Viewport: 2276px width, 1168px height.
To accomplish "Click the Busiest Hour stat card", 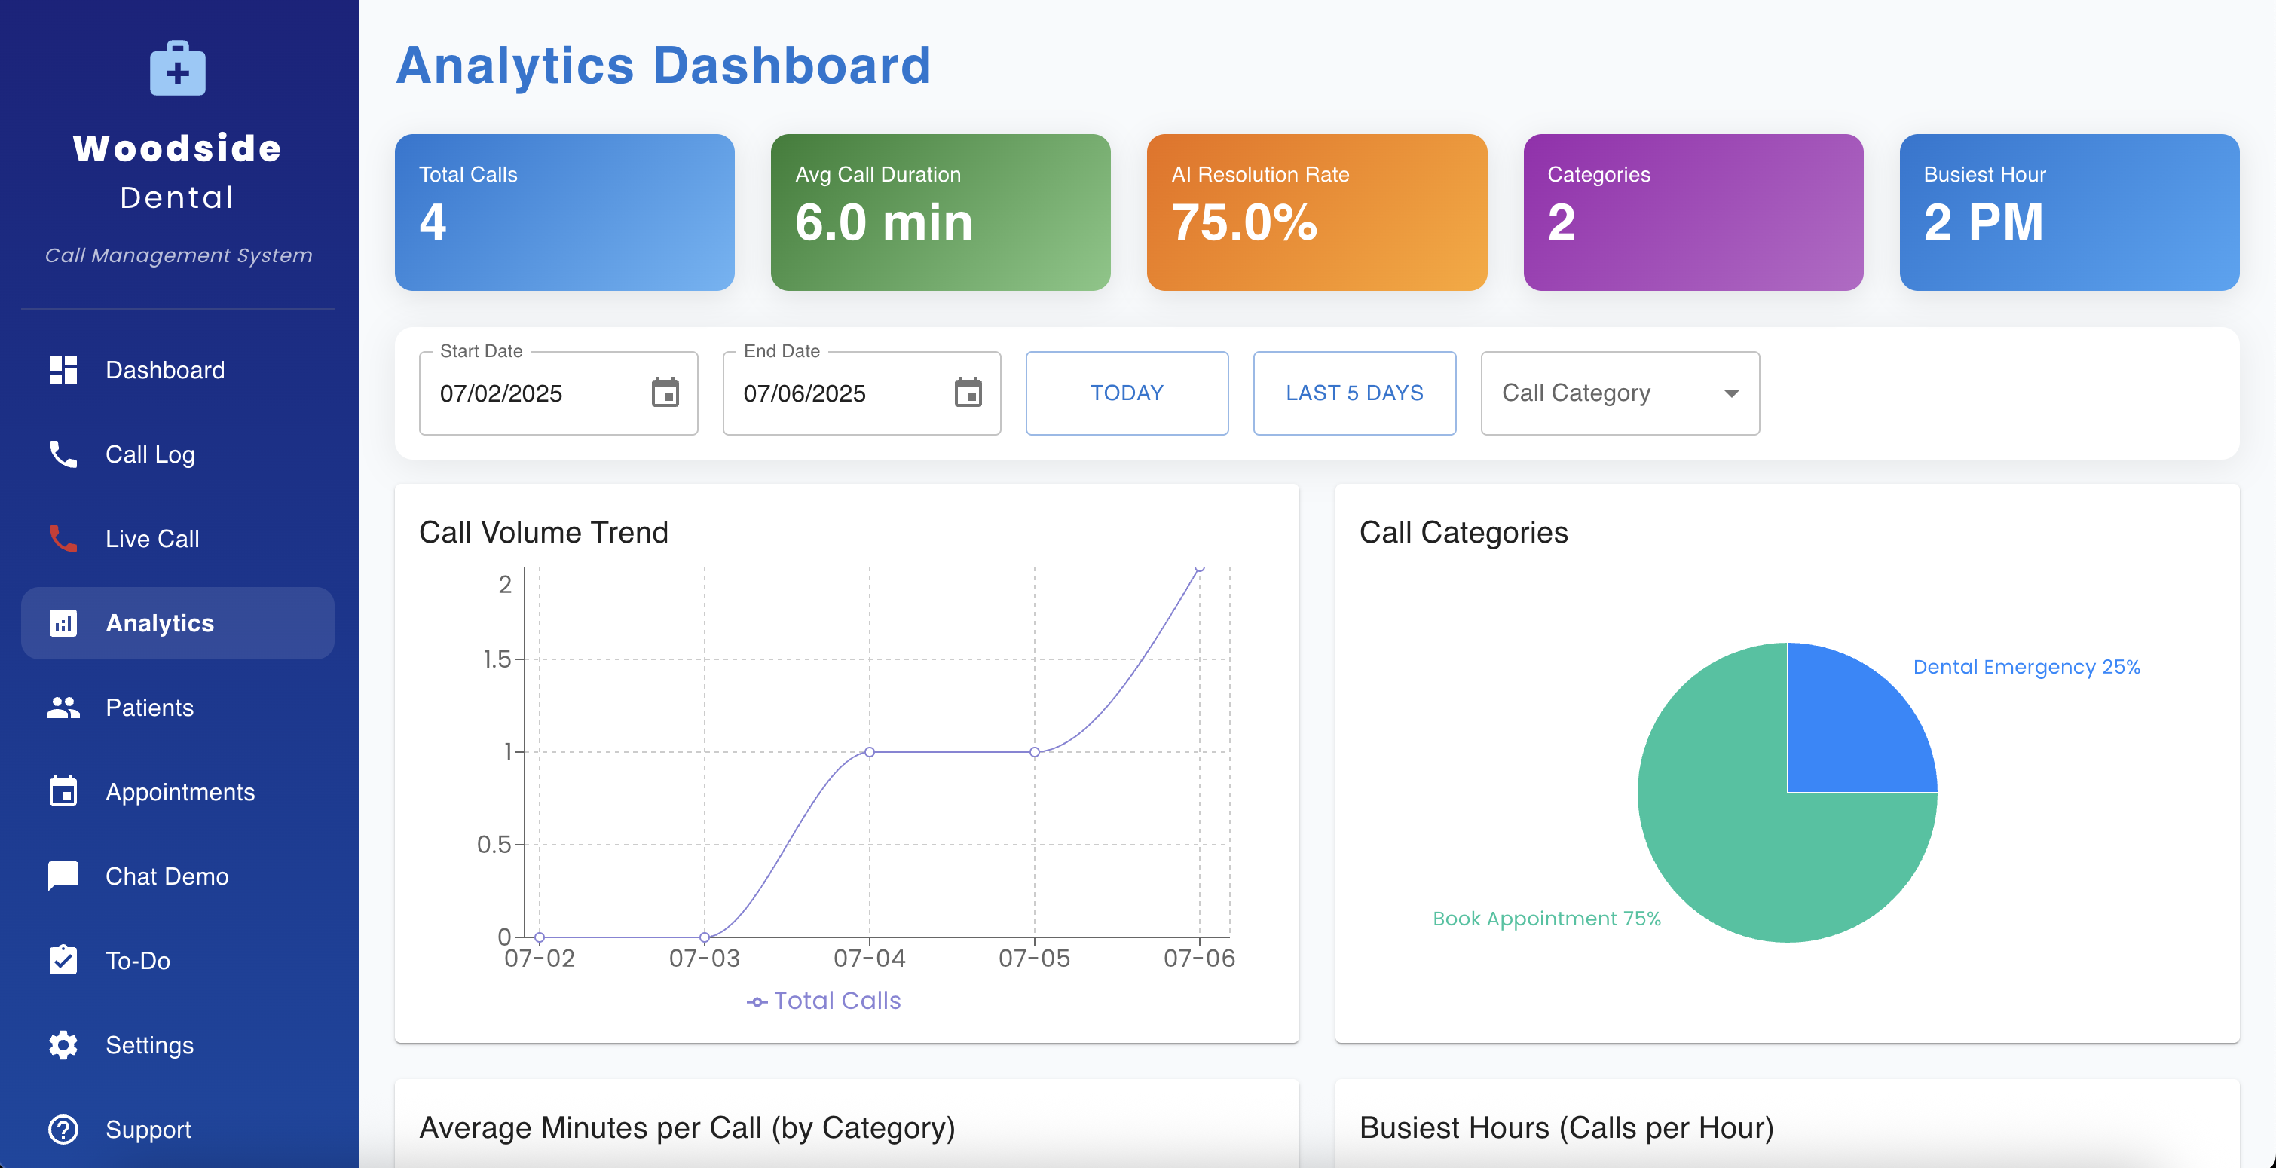I will pos(2070,212).
